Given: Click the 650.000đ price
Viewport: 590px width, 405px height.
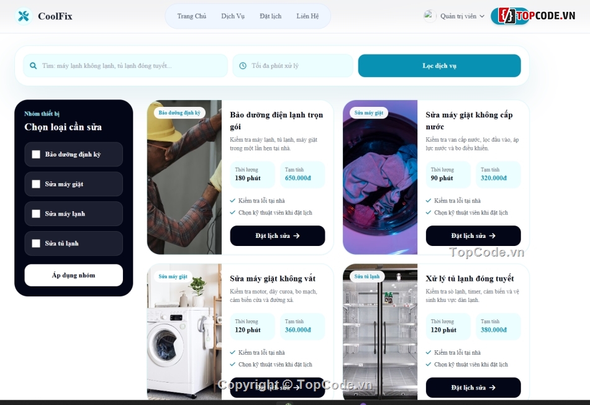Looking at the screenshot, I should pos(298,178).
